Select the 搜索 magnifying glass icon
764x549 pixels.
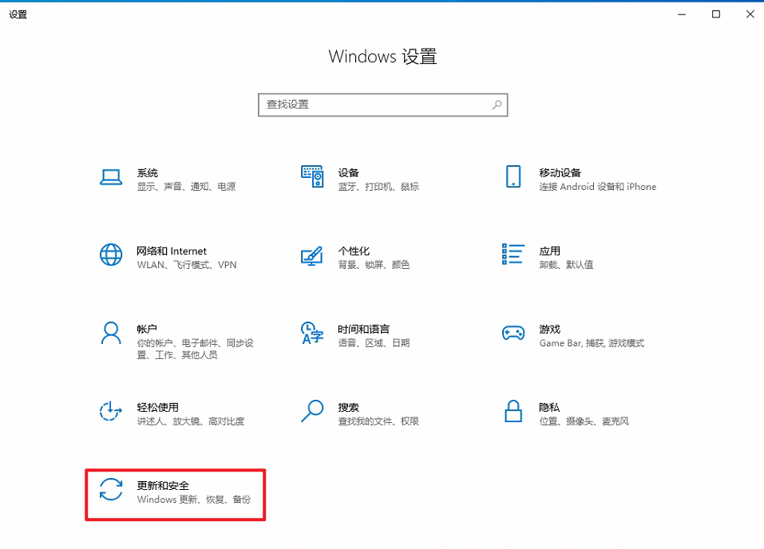pyautogui.click(x=311, y=412)
